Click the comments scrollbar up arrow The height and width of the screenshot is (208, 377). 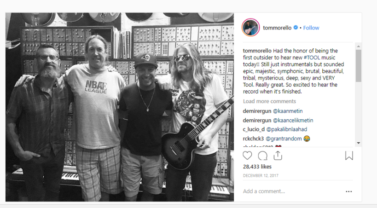click(359, 46)
